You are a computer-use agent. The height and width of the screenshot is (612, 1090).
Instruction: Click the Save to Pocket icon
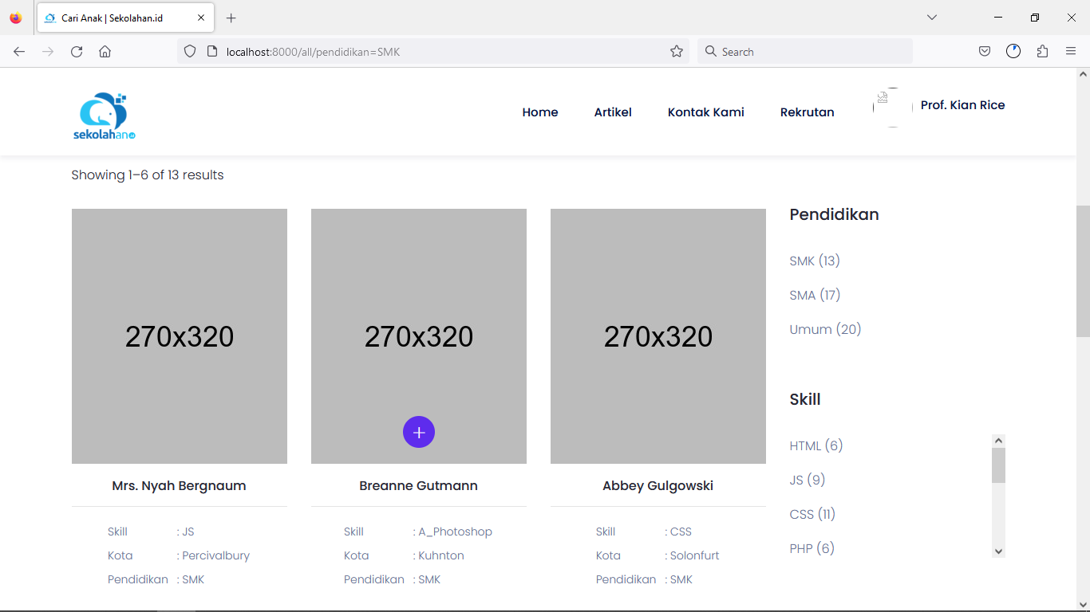click(x=985, y=52)
